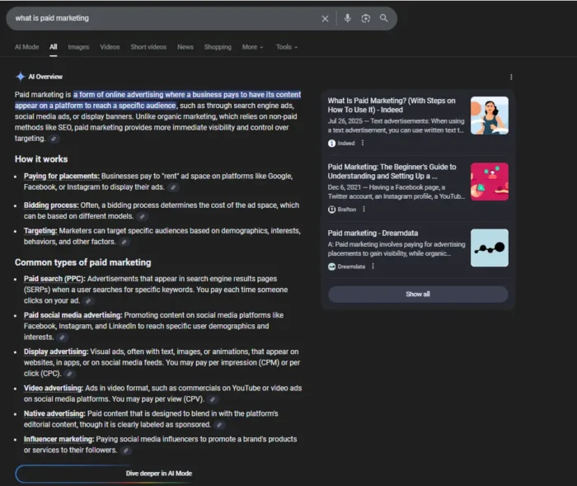This screenshot has width=577, height=486.
Task: Click Paid social media advertising term
Action: [73, 315]
